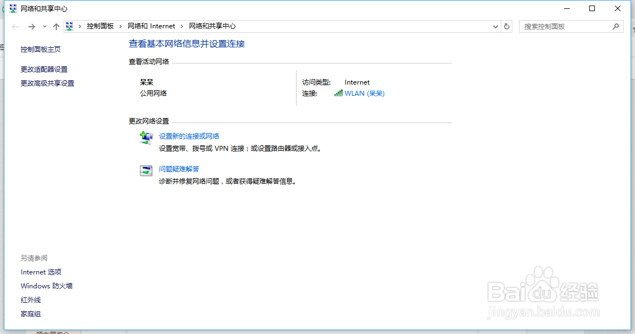Image resolution: width=635 pixels, height=334 pixels.
Task: Open 控制面板主页 link
Action: pos(41,50)
